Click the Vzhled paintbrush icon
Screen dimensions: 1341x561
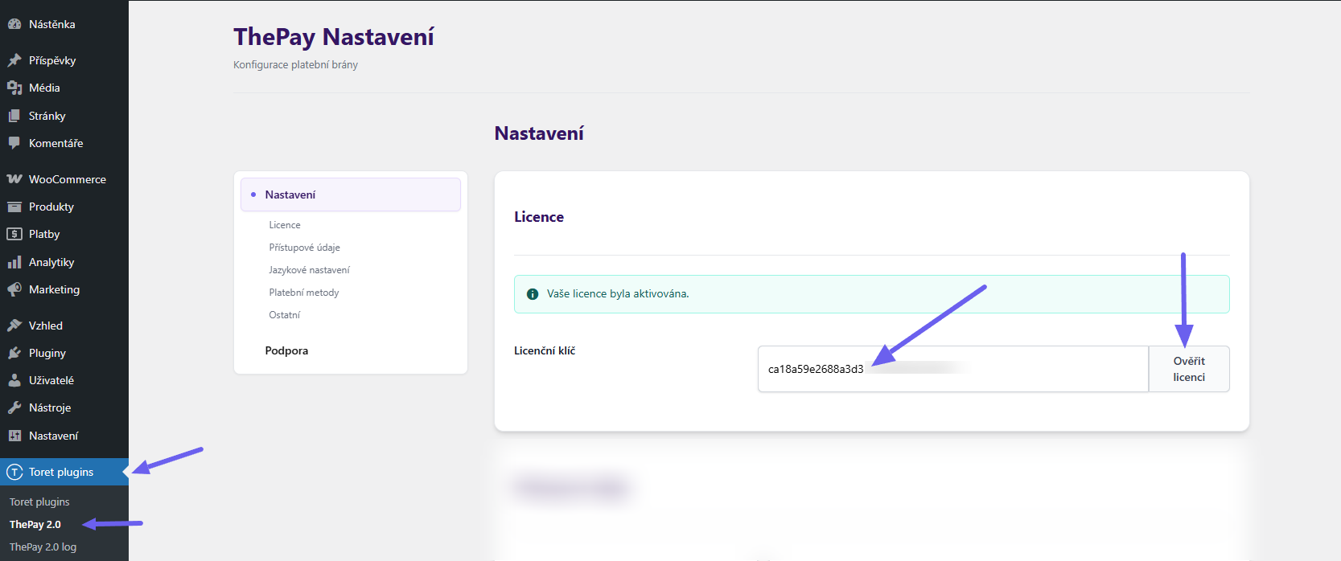pyautogui.click(x=14, y=326)
